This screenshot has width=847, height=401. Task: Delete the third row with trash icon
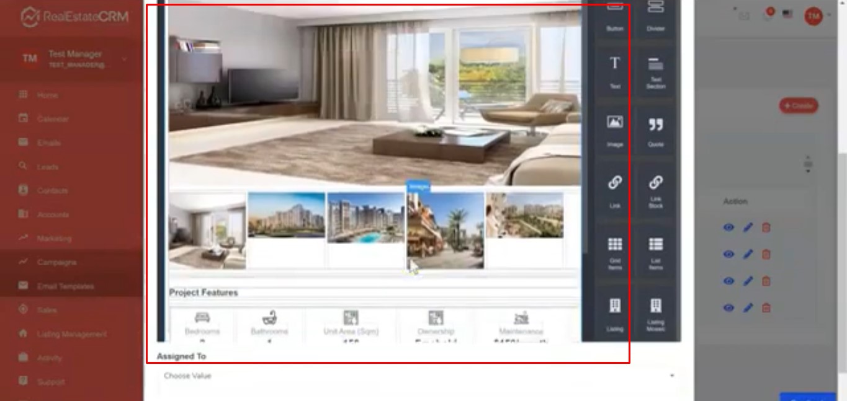click(x=766, y=281)
